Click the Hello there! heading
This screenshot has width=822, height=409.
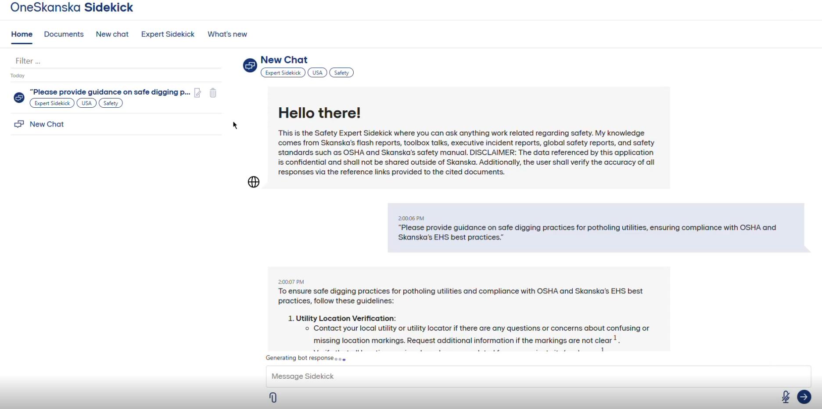(319, 113)
